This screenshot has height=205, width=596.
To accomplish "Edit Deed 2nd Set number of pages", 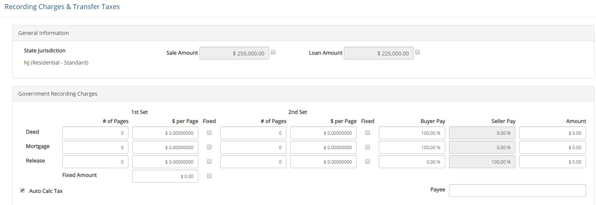I will (x=253, y=133).
